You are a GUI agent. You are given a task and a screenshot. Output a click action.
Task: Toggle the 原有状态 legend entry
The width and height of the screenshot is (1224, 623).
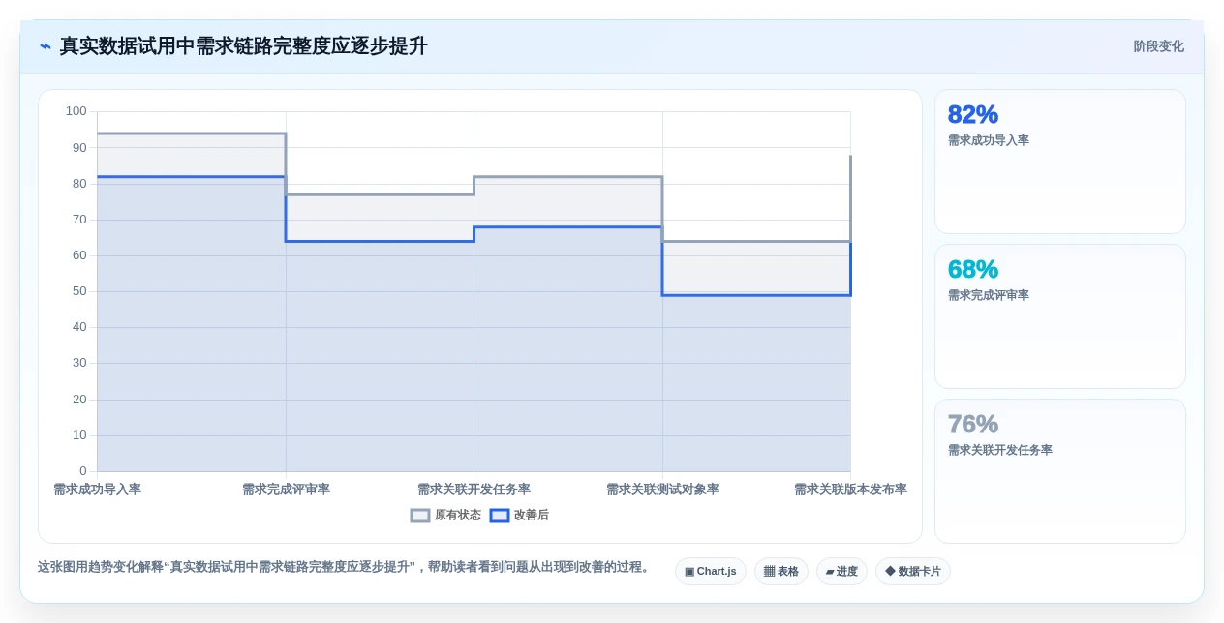click(445, 516)
